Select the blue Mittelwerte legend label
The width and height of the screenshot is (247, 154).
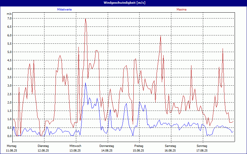65,10
